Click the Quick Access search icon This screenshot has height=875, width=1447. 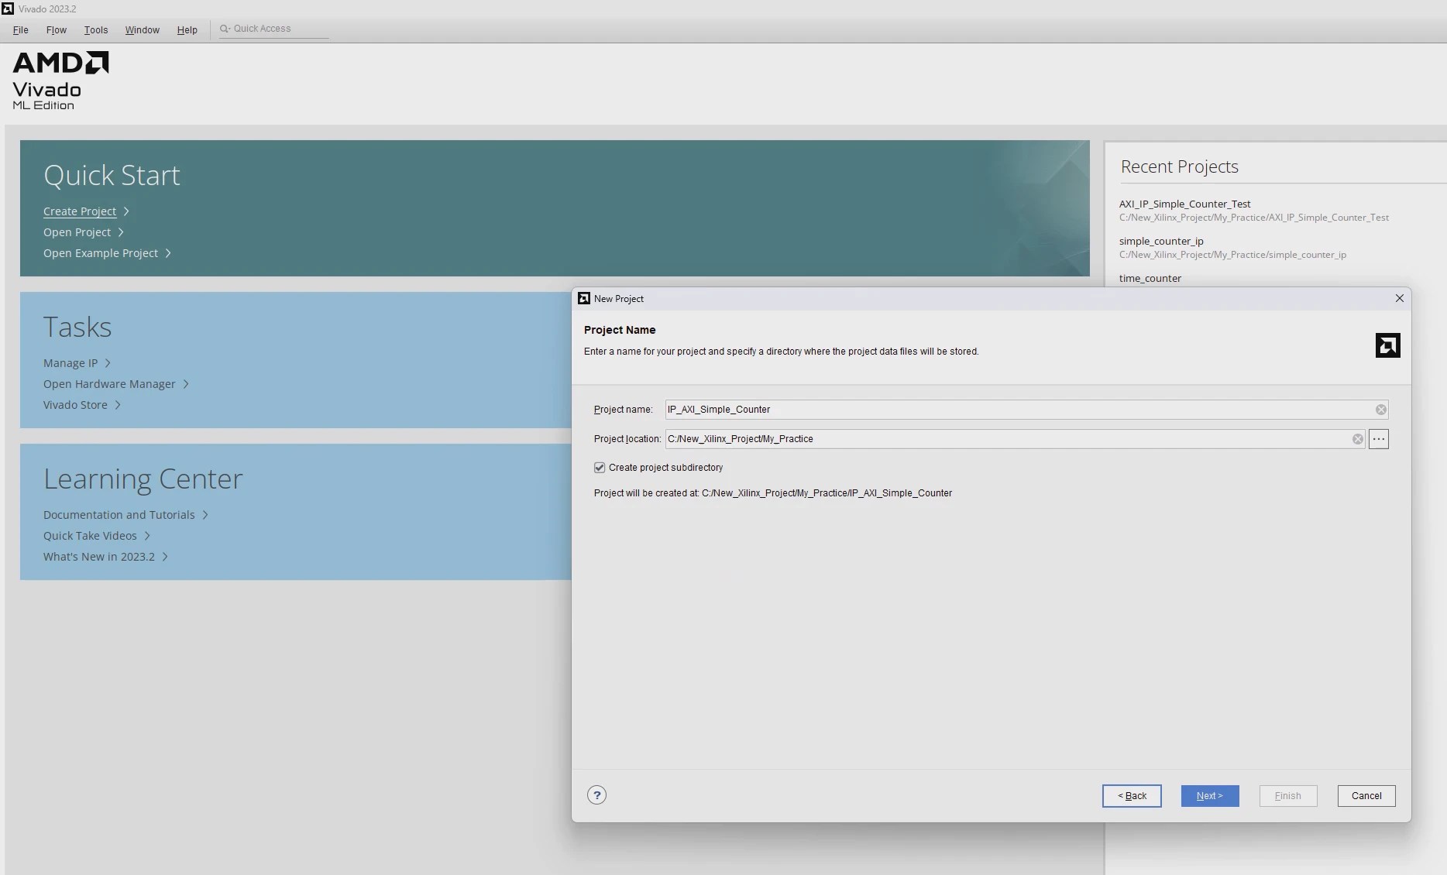point(225,29)
